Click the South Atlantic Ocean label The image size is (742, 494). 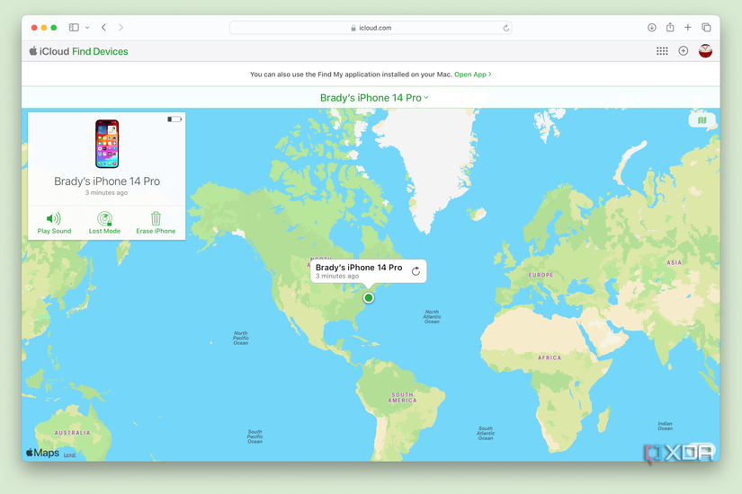(486, 434)
